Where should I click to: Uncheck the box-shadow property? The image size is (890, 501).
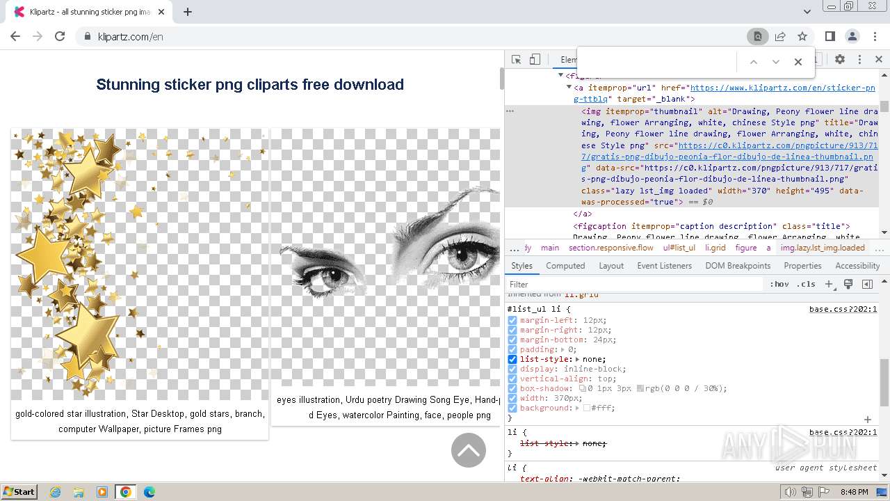[x=512, y=389]
